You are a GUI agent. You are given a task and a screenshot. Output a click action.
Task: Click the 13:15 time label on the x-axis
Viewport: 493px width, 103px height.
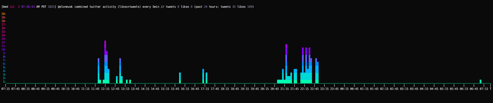tap(125, 89)
